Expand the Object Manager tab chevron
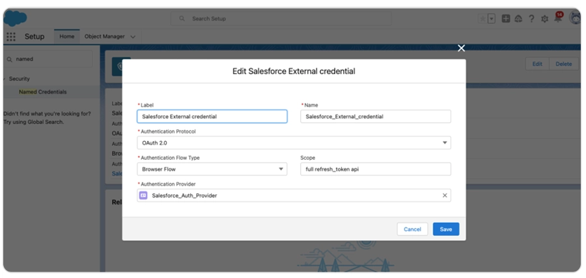The height and width of the screenshot is (278, 586). [133, 37]
